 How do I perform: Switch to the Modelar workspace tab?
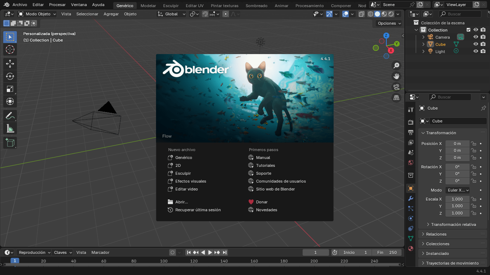[148, 6]
